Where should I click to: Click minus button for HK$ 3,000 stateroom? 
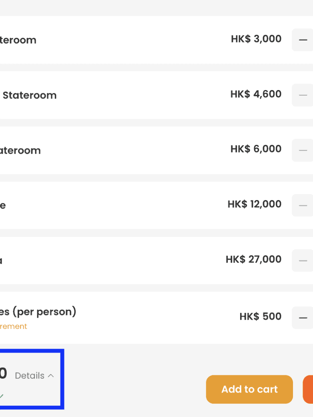point(303,40)
